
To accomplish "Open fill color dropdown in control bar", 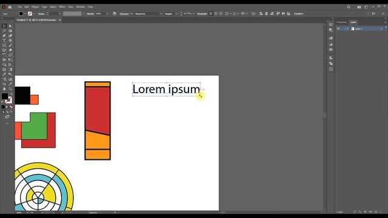I will point(25,14).
